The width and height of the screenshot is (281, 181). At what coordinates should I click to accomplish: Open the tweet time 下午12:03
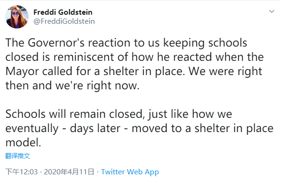pyautogui.click(x=21, y=171)
